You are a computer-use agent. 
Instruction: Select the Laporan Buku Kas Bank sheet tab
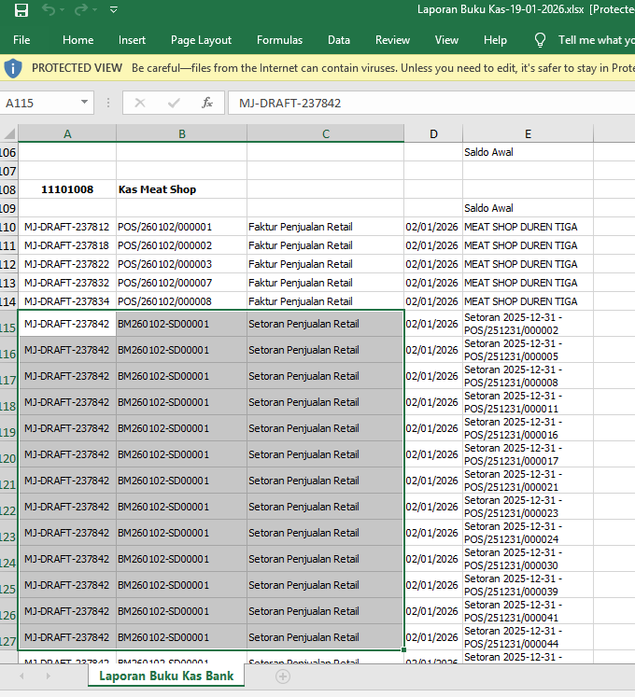[x=166, y=676]
